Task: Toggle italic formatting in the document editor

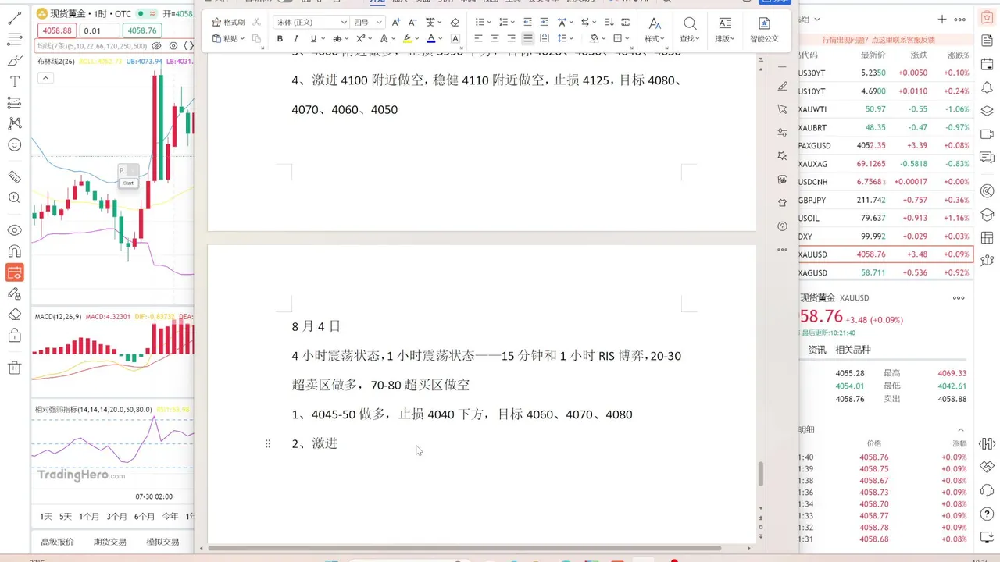Action: [296, 38]
